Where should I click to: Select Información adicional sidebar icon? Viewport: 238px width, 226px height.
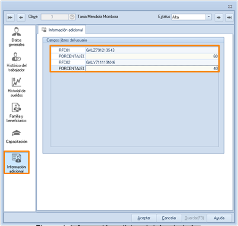[17, 162]
